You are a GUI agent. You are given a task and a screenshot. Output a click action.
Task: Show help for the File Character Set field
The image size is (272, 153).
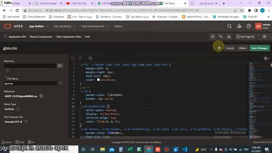pyautogui.click(x=26, y=122)
